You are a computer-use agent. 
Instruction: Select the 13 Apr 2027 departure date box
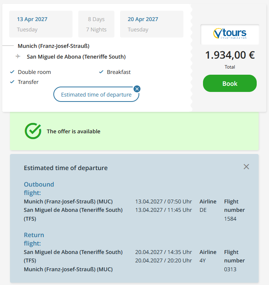click(41, 24)
